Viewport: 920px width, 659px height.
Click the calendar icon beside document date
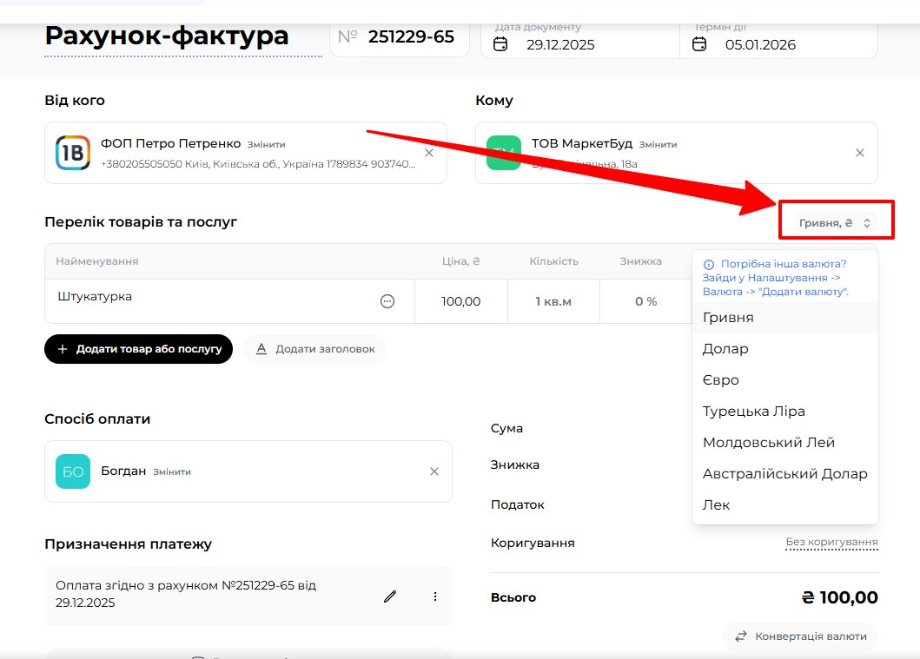[500, 44]
